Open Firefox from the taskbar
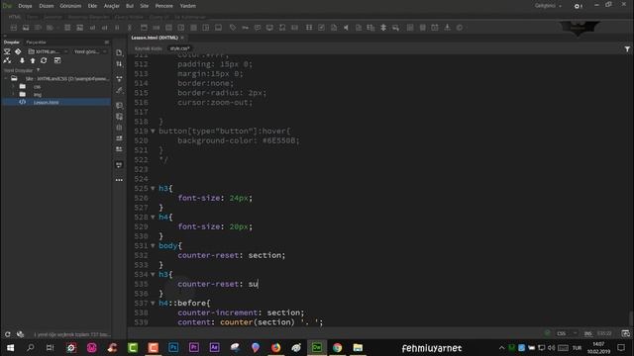 [x=275, y=348]
